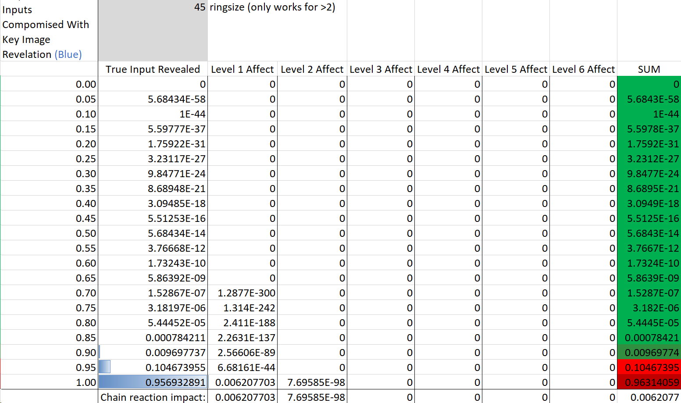The width and height of the screenshot is (681, 403).
Task: Select cell with value 0.104673955
Action: 153,367
